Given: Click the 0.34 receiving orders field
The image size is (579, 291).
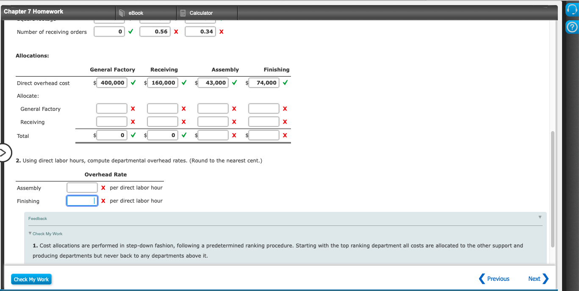Looking at the screenshot, I should (201, 32).
